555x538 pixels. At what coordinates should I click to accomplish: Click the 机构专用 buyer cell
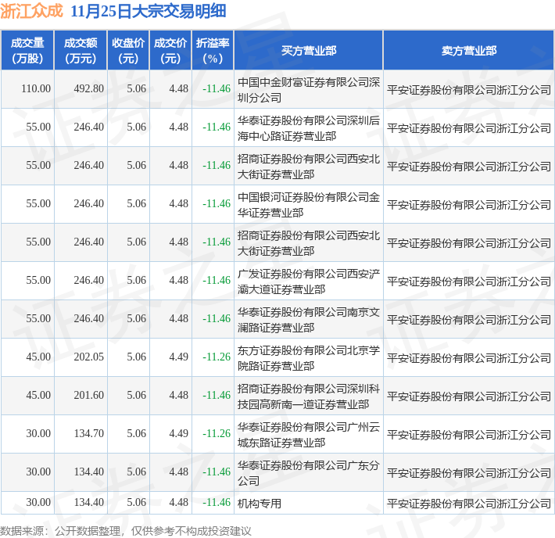[259, 503]
